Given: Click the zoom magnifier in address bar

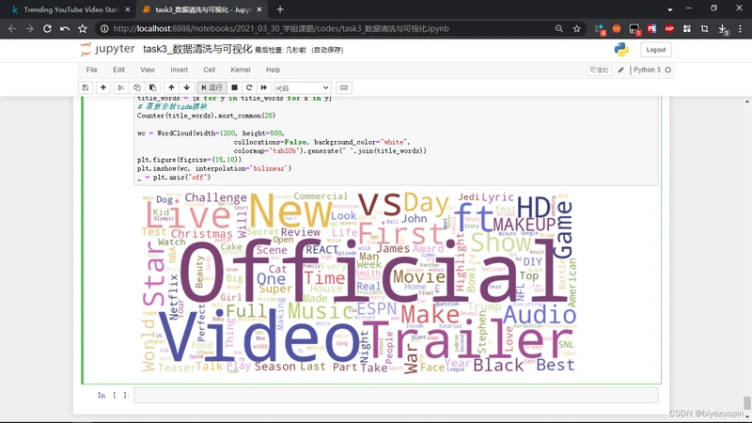Looking at the screenshot, I should point(558,29).
